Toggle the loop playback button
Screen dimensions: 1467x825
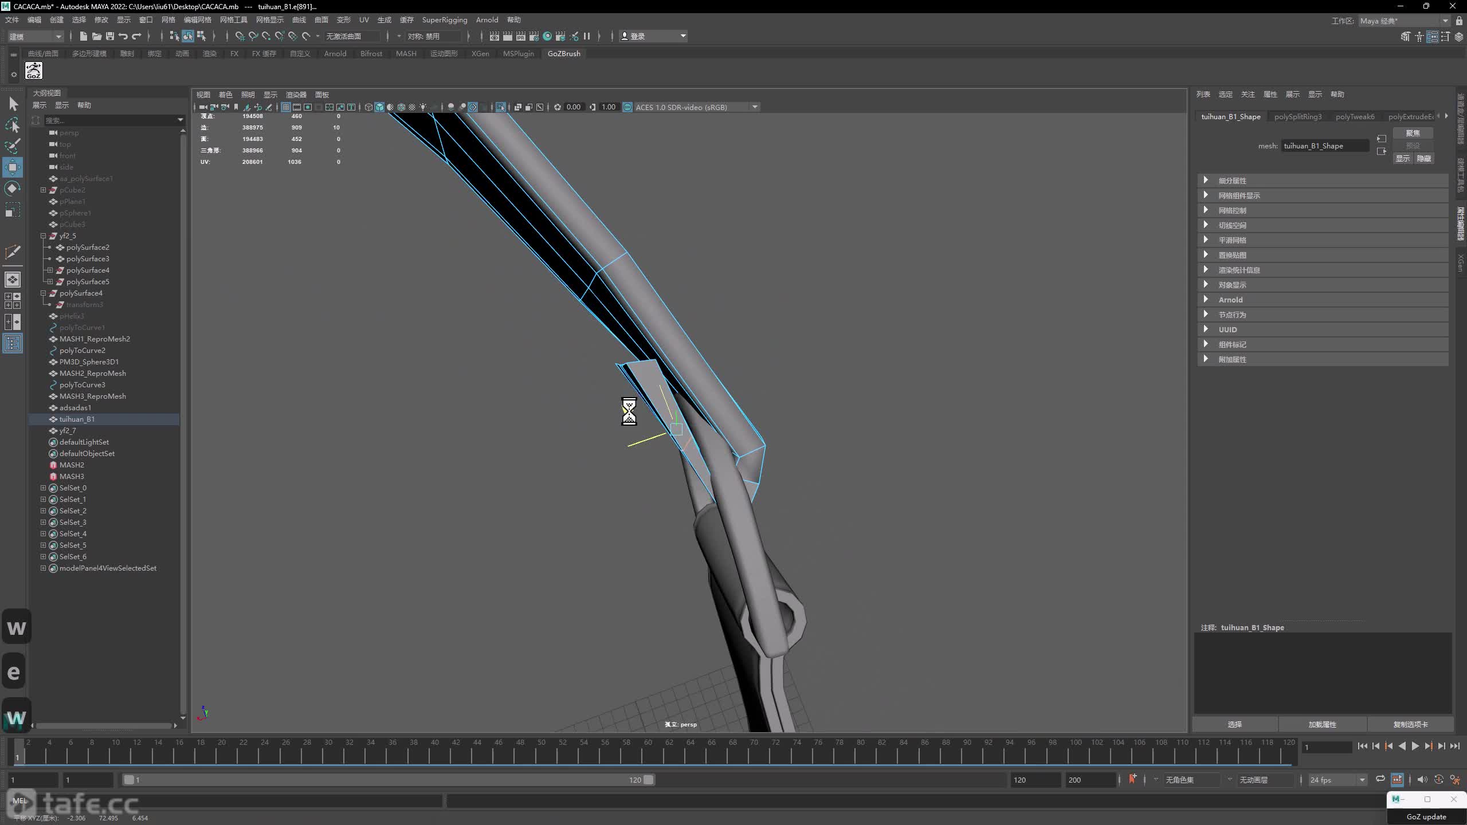[x=1380, y=779]
